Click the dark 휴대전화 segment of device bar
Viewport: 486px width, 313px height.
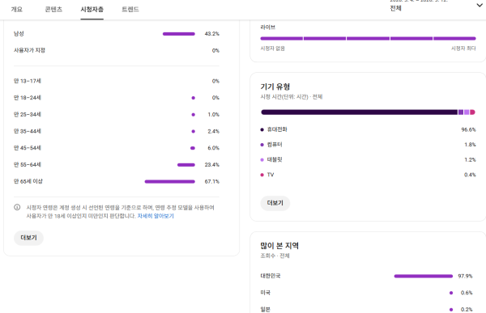(x=359, y=112)
